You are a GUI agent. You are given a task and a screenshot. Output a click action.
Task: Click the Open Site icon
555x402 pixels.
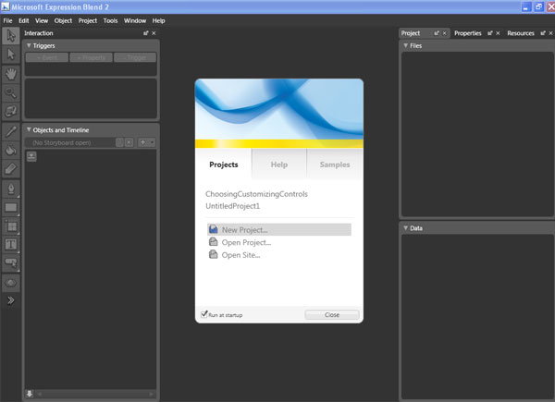214,254
